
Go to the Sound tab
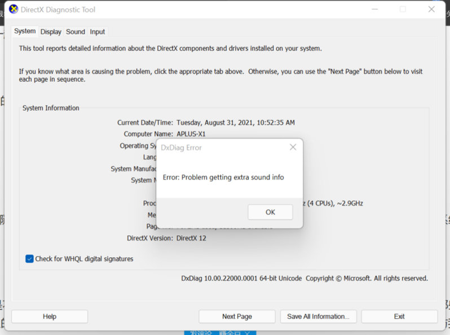(76, 32)
